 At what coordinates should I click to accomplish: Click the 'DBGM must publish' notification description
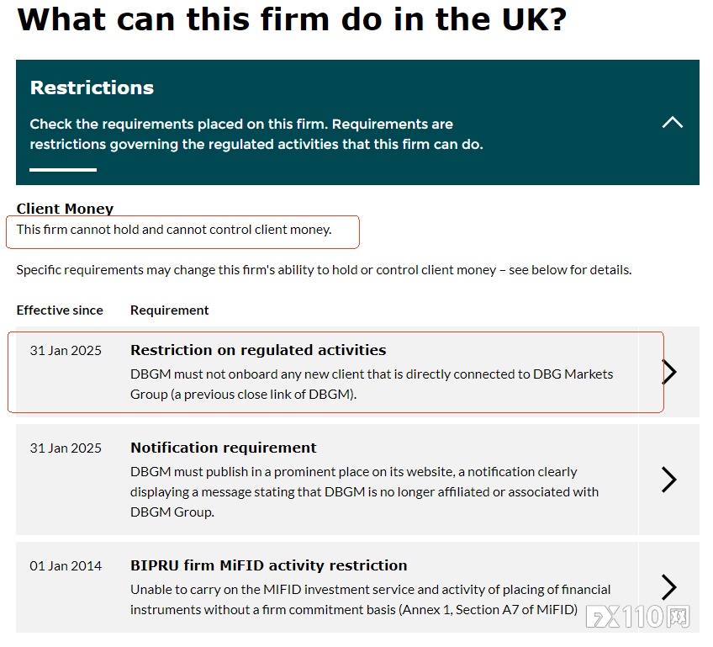pos(364,491)
